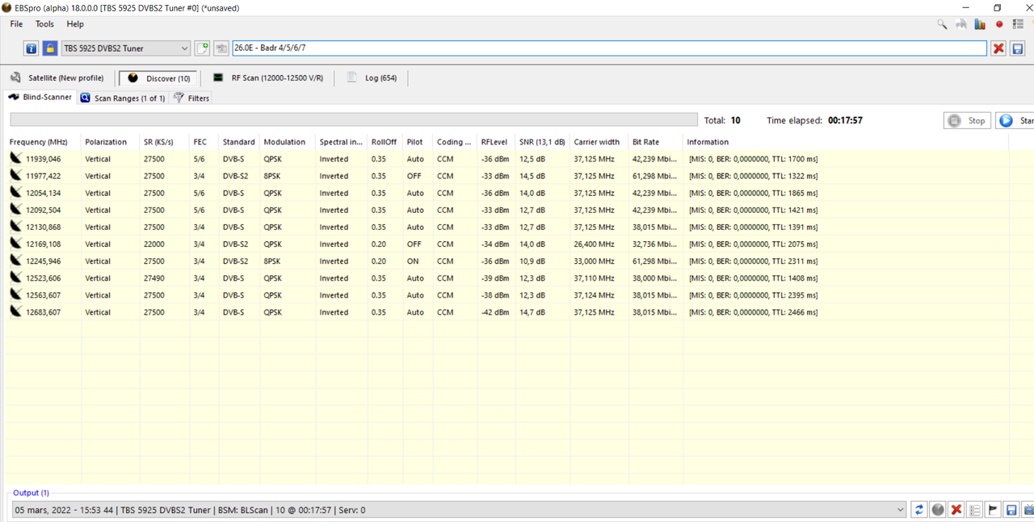1034x522 pixels.
Task: Toggle the yellow padlock lock button
Action: coord(50,48)
